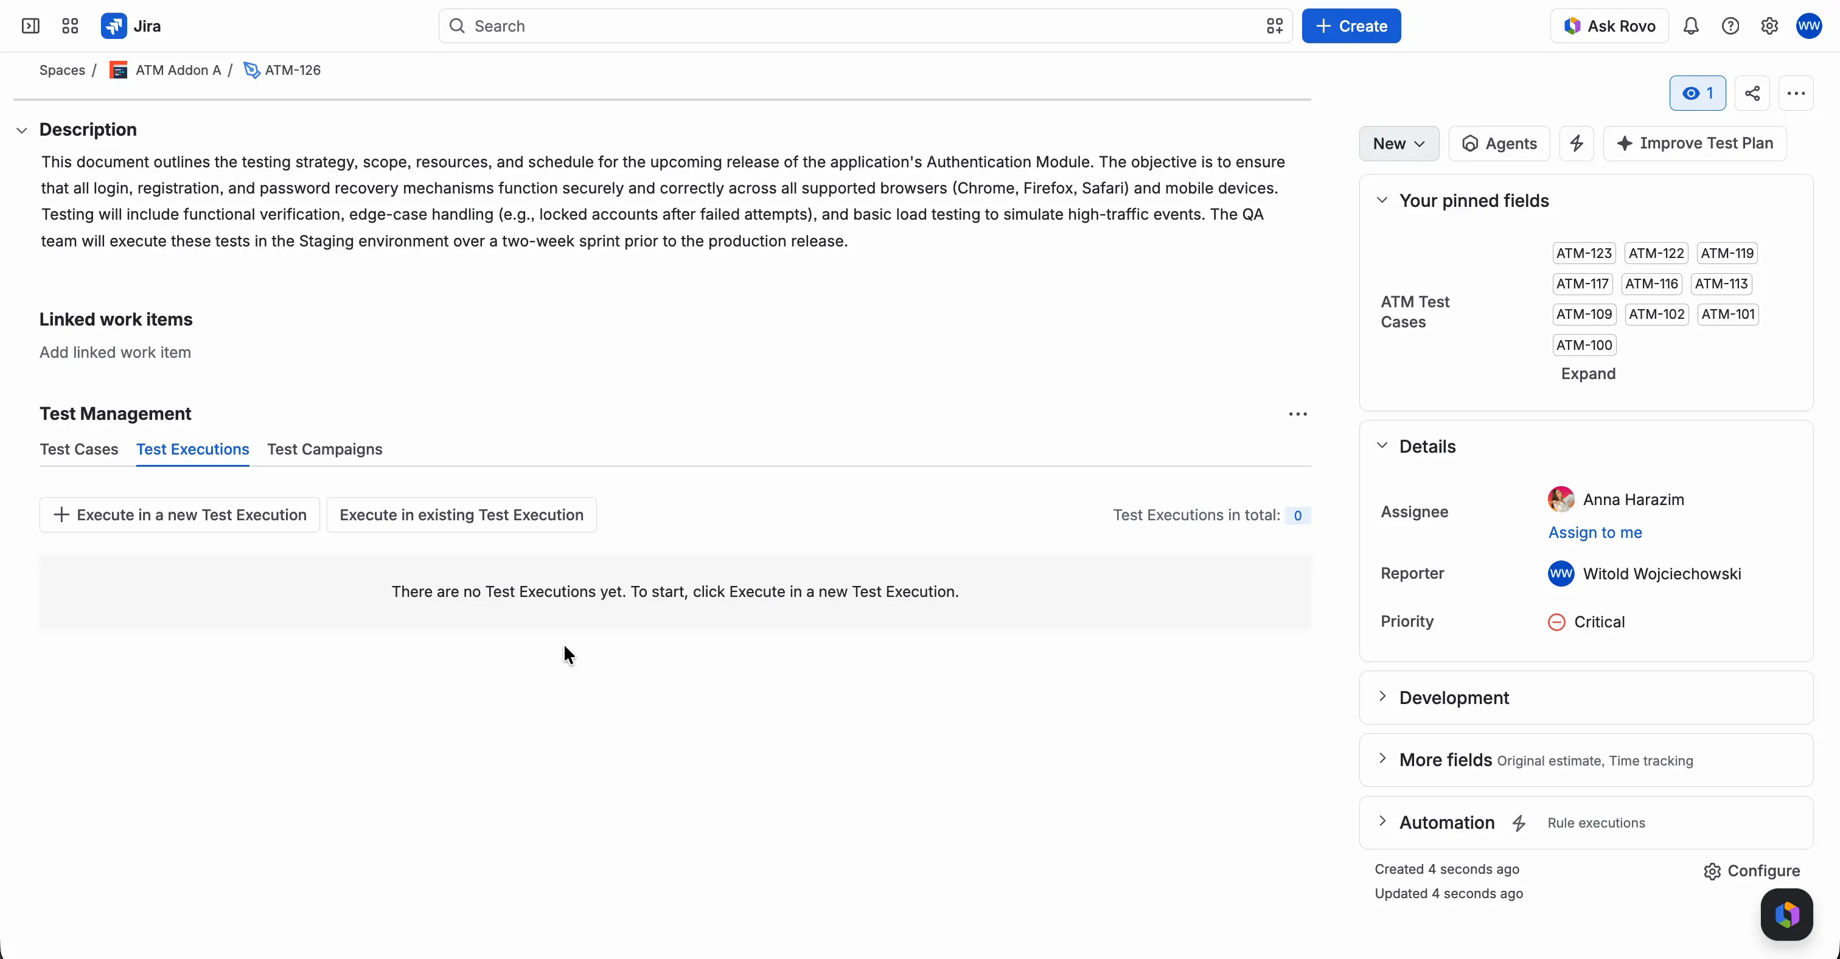This screenshot has width=1840, height=959.
Task: Click Execute in a new Test Execution
Action: pos(179,515)
